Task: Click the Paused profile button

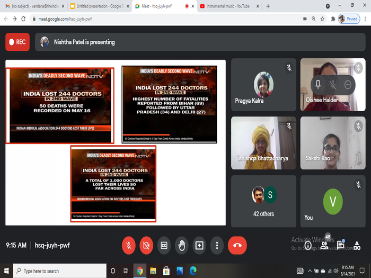Action: pos(349,19)
